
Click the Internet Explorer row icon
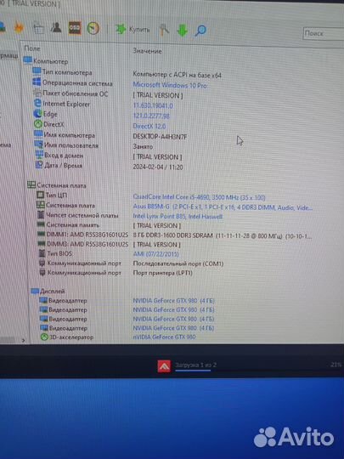(37, 103)
